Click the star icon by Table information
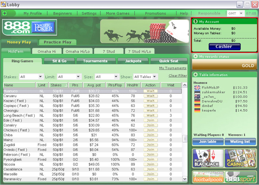The height and width of the screenshot is (185, 259). [x=195, y=75]
